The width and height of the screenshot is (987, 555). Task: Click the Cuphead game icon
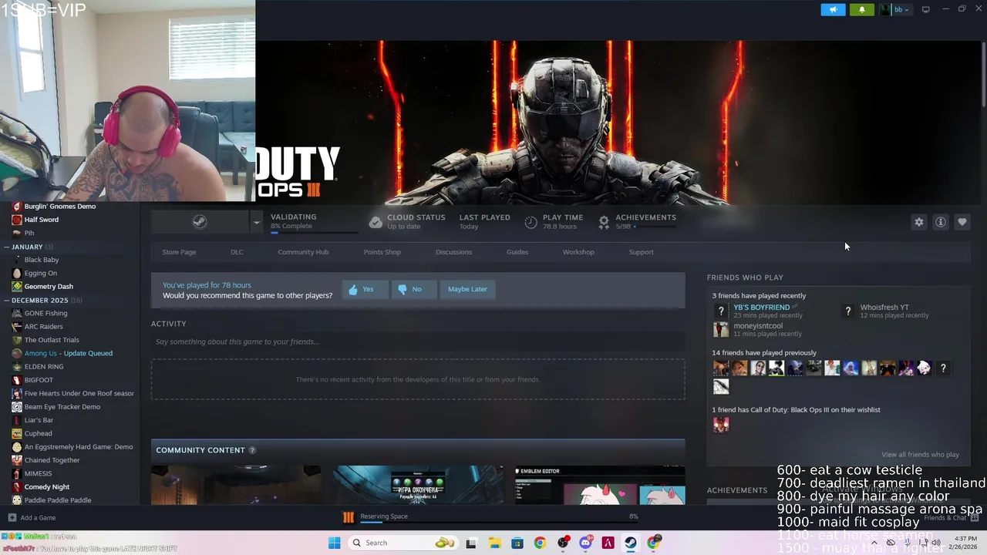[17, 433]
